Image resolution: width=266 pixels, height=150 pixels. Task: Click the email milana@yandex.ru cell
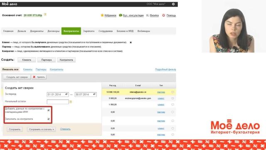point(138,92)
